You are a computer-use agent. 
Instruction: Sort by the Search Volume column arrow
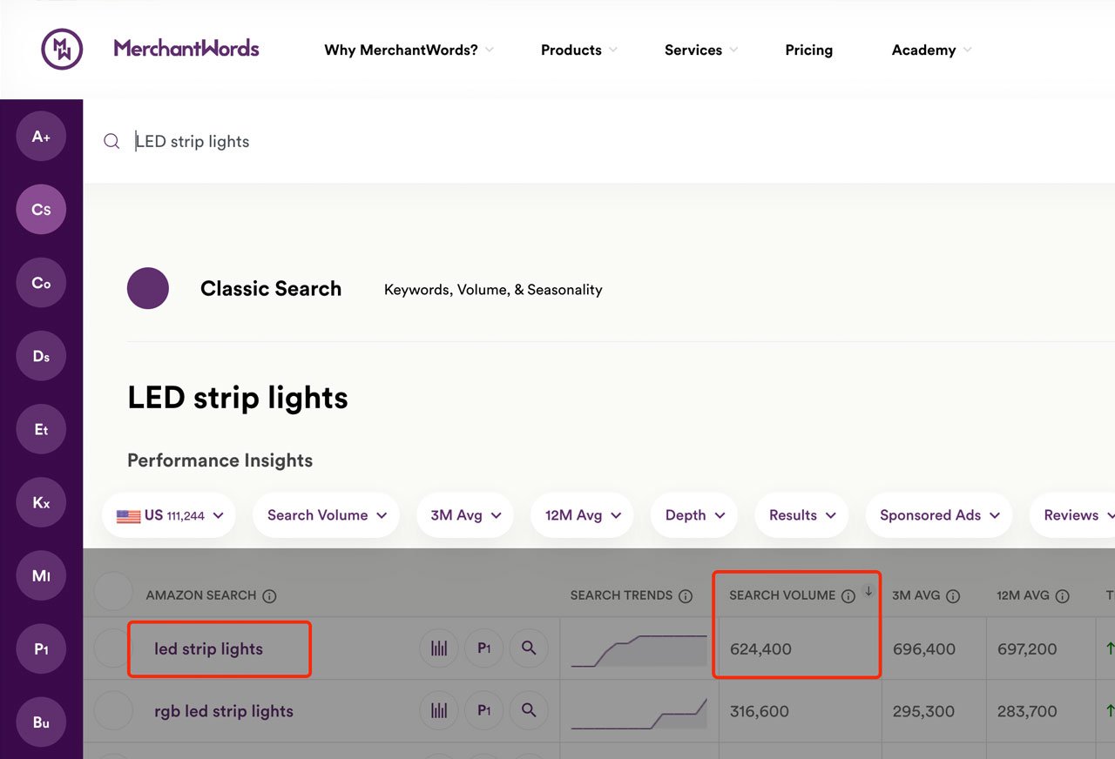(868, 591)
